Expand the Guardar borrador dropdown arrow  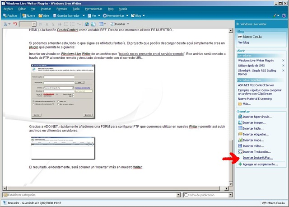tap(84, 16)
